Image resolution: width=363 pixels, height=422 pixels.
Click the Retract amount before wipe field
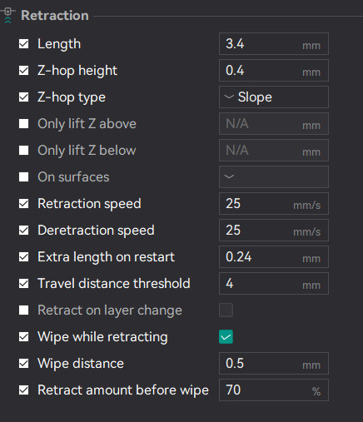click(x=274, y=390)
